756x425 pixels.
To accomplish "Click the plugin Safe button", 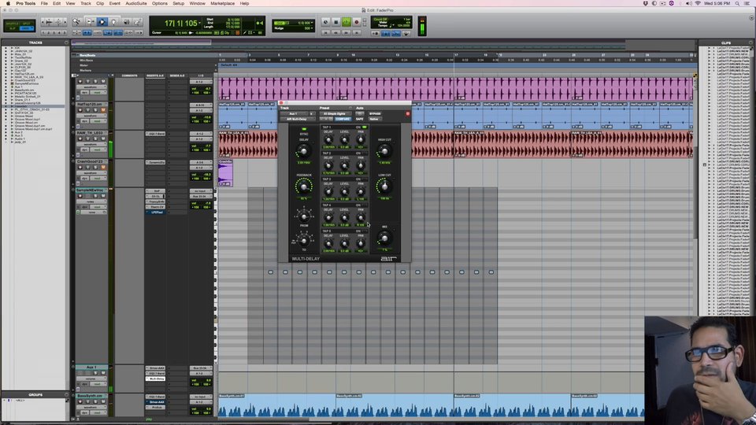I will click(360, 119).
